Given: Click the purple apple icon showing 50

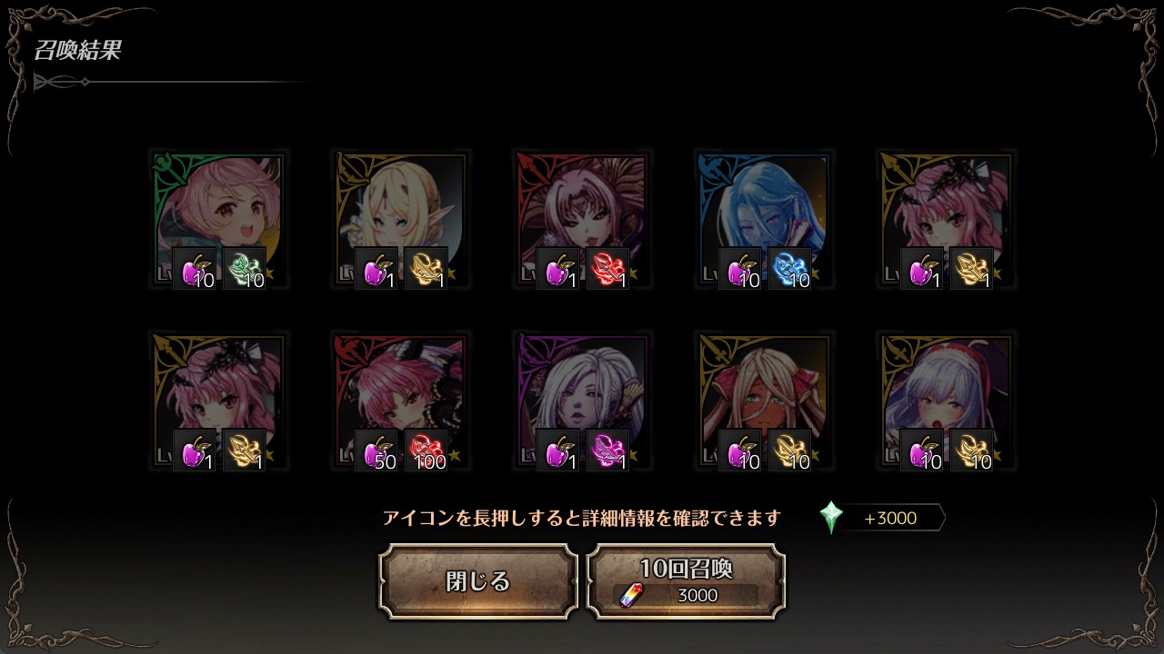Looking at the screenshot, I should pyautogui.click(x=376, y=451).
